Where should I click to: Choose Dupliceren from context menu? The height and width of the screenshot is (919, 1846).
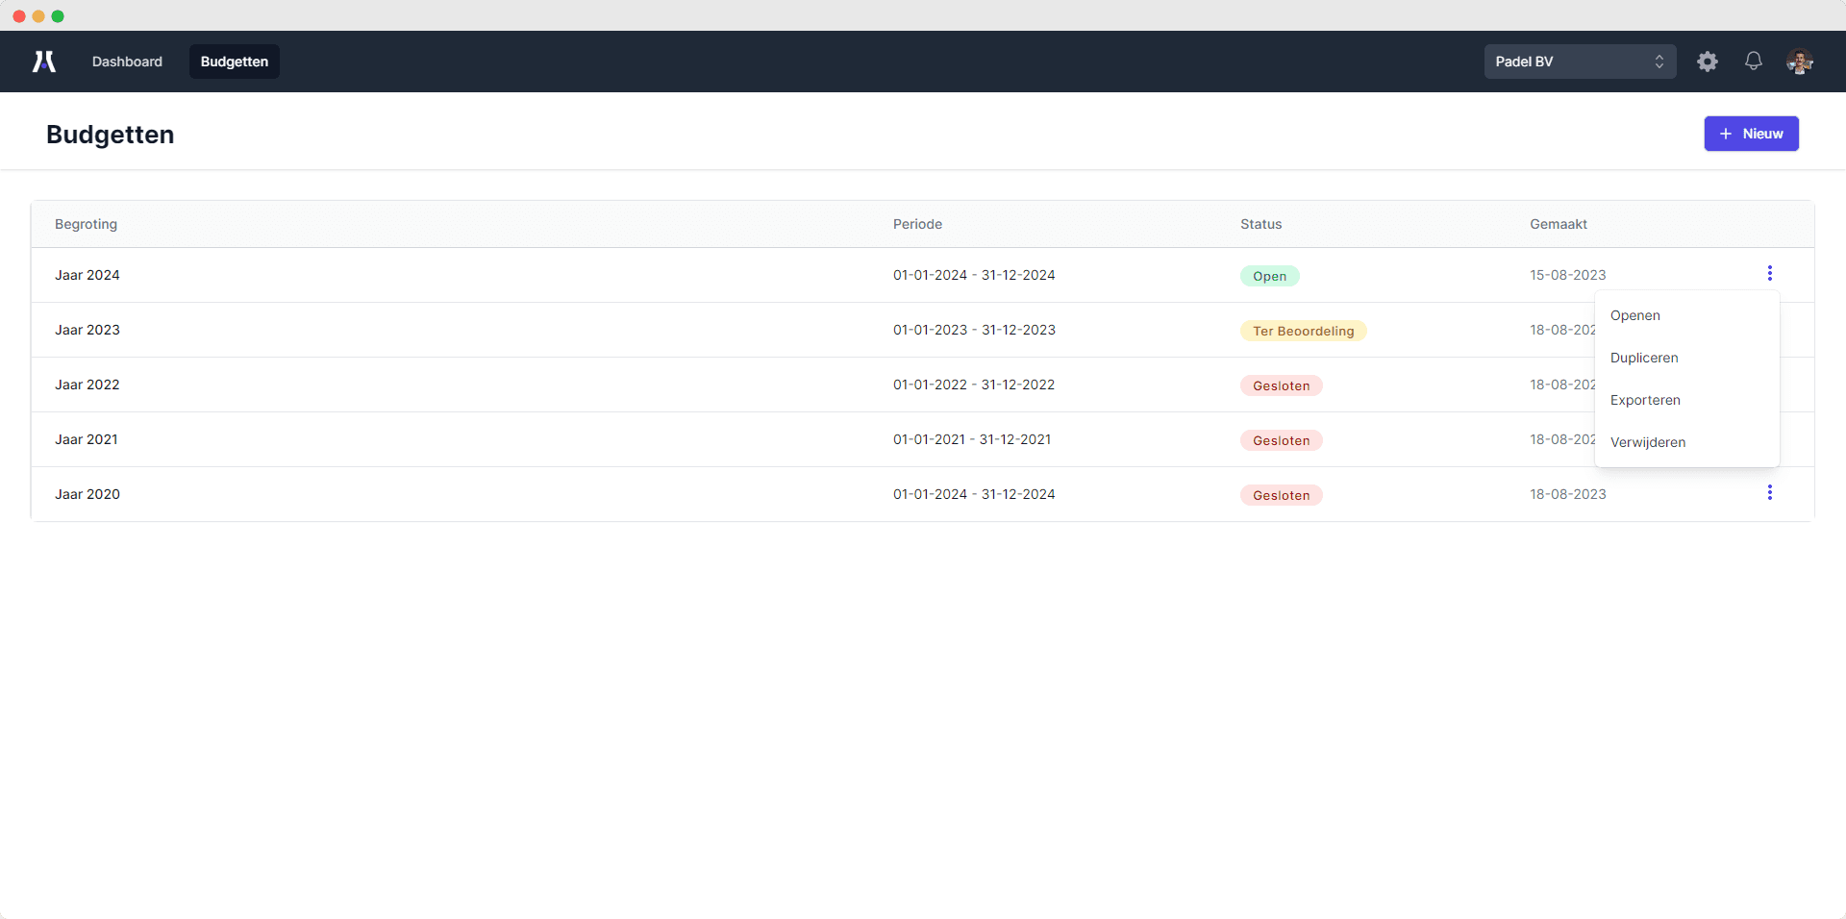[x=1644, y=358]
